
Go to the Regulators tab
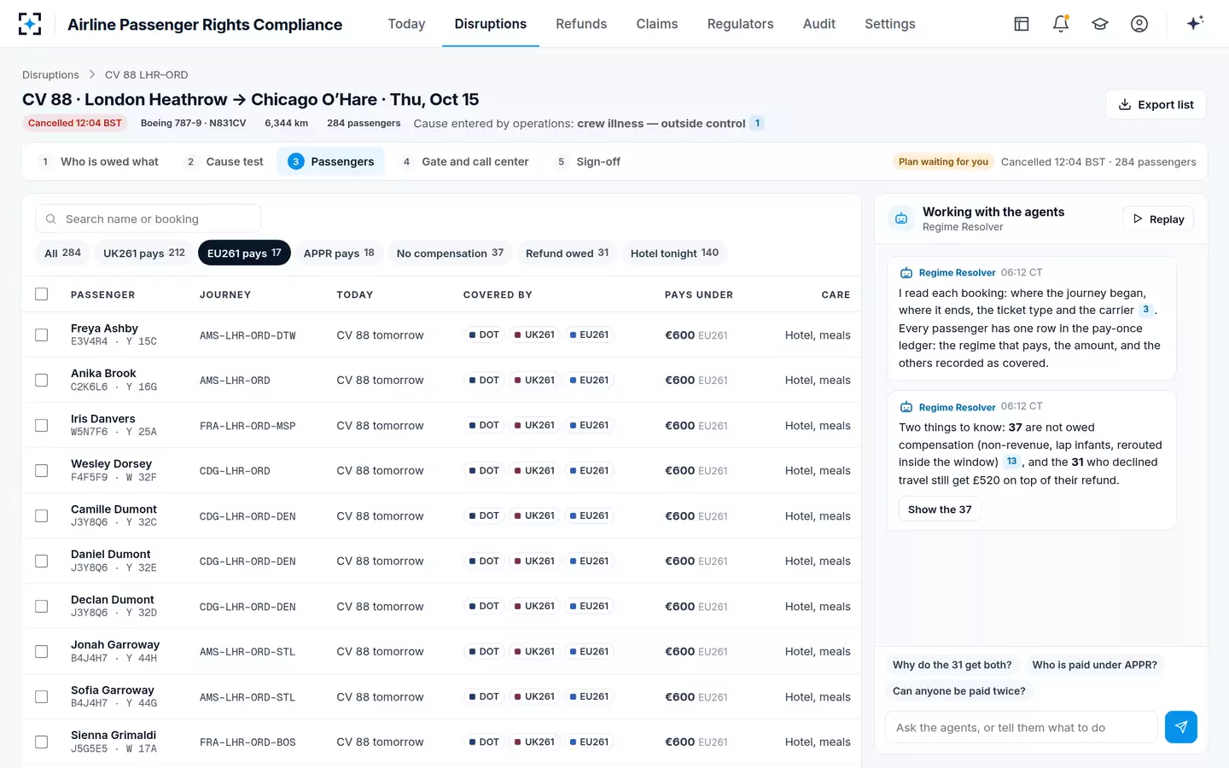pyautogui.click(x=740, y=24)
